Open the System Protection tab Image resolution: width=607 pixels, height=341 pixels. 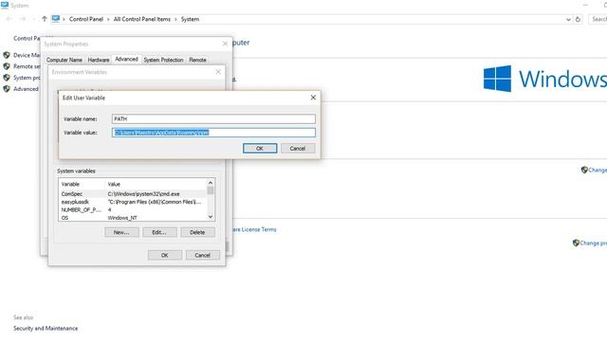tap(163, 60)
